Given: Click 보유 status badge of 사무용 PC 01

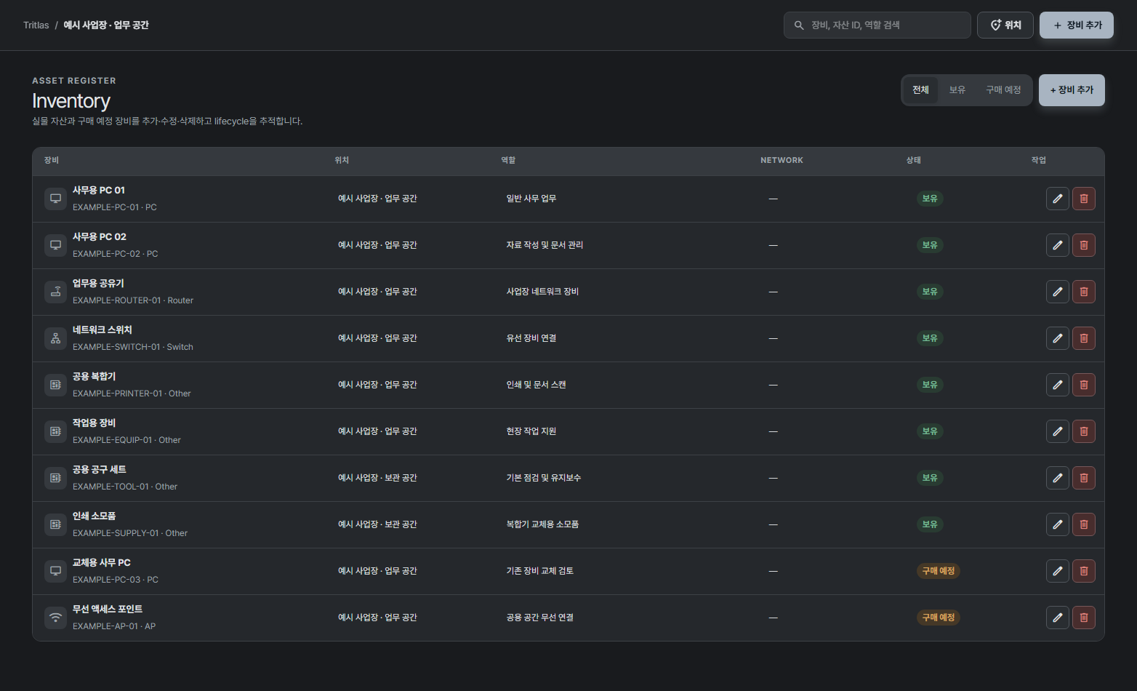Looking at the screenshot, I should tap(930, 199).
